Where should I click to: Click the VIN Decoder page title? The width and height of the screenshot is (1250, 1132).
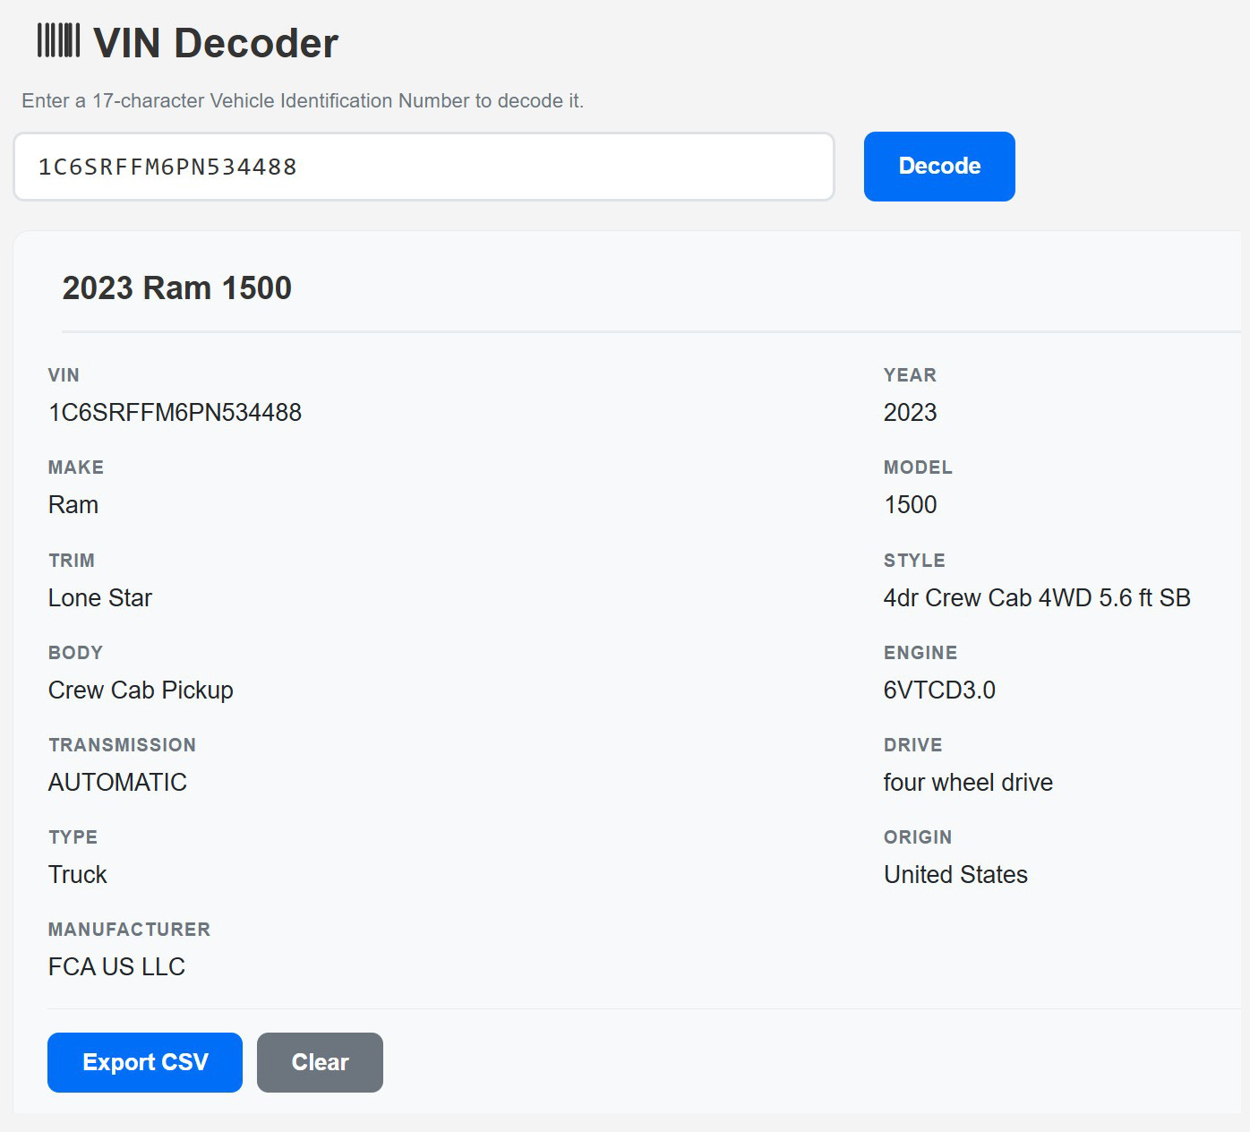(216, 43)
